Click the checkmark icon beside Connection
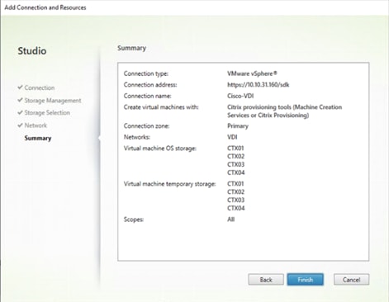This screenshot has height=302, width=389. (x=20, y=87)
